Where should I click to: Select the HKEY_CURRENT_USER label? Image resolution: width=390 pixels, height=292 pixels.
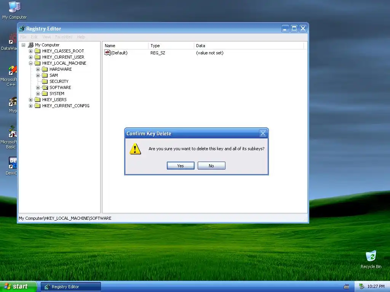click(63, 57)
